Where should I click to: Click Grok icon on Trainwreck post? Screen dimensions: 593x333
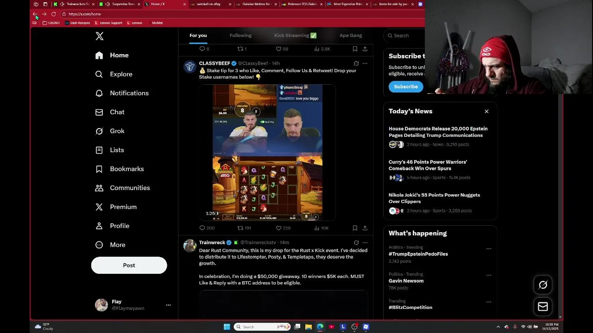pyautogui.click(x=356, y=243)
